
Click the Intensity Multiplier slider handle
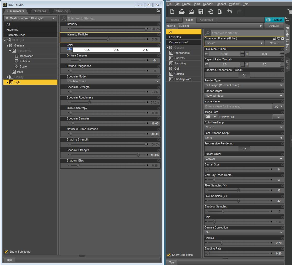(x=108, y=39)
